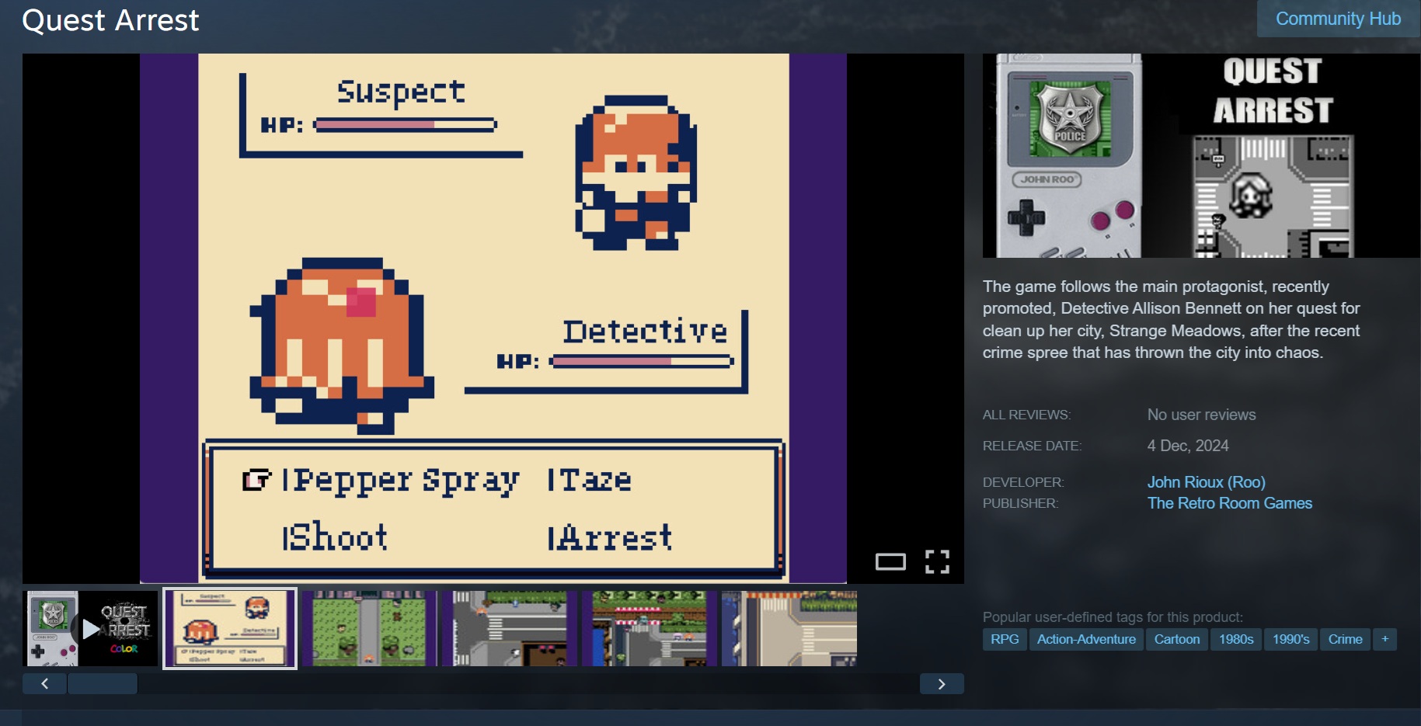Browse the 1980s tag
The width and height of the screenshot is (1421, 726).
click(1236, 639)
